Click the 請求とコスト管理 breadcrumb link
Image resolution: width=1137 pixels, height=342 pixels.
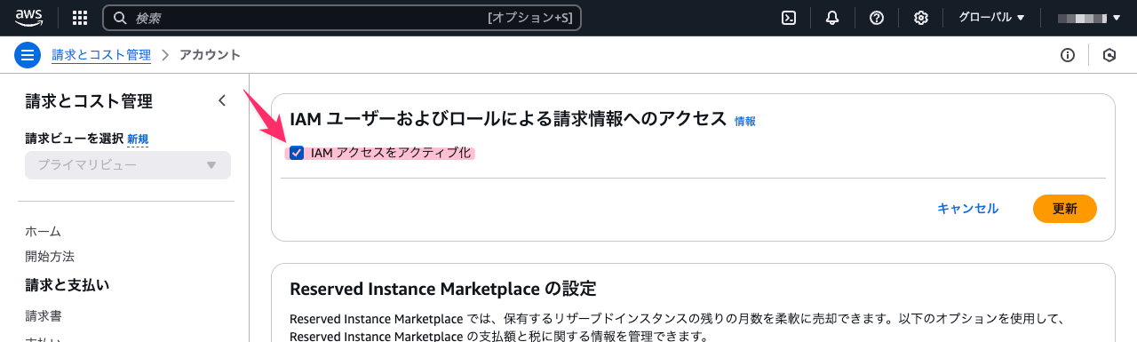(101, 55)
